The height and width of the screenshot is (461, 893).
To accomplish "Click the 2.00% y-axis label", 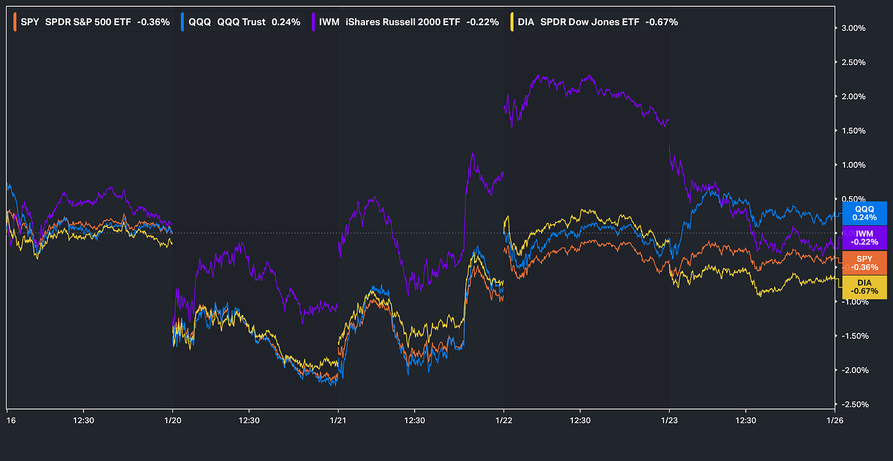I will [853, 97].
